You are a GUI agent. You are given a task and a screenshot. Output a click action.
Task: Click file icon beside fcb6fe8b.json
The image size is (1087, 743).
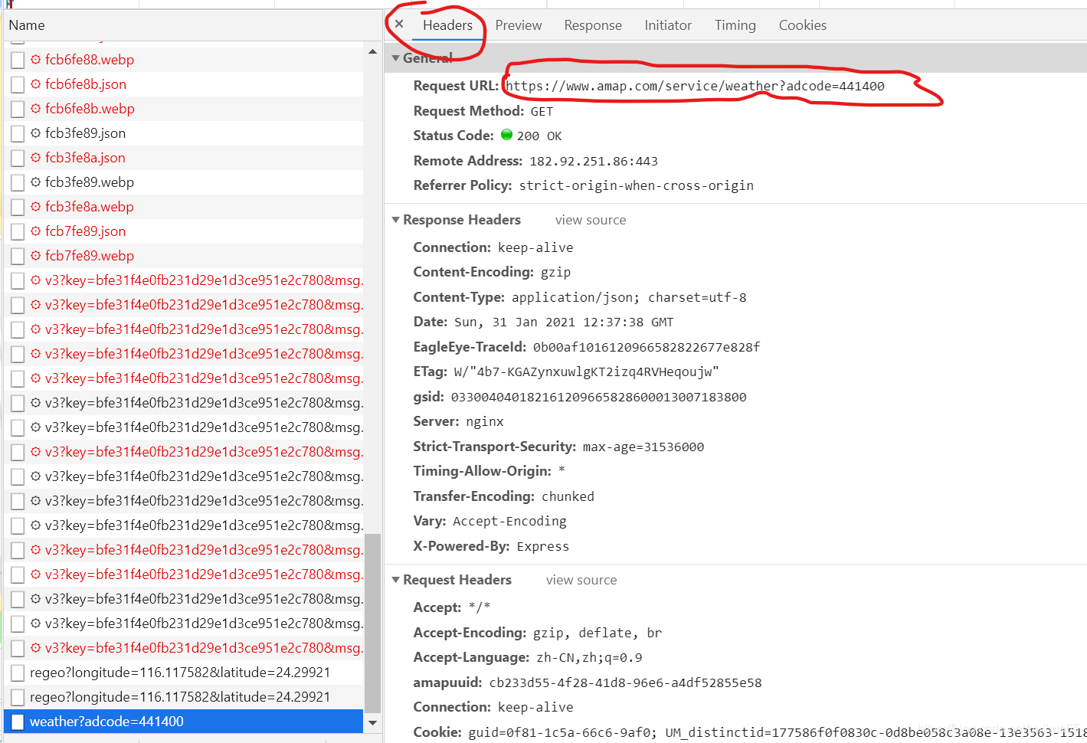pos(18,84)
